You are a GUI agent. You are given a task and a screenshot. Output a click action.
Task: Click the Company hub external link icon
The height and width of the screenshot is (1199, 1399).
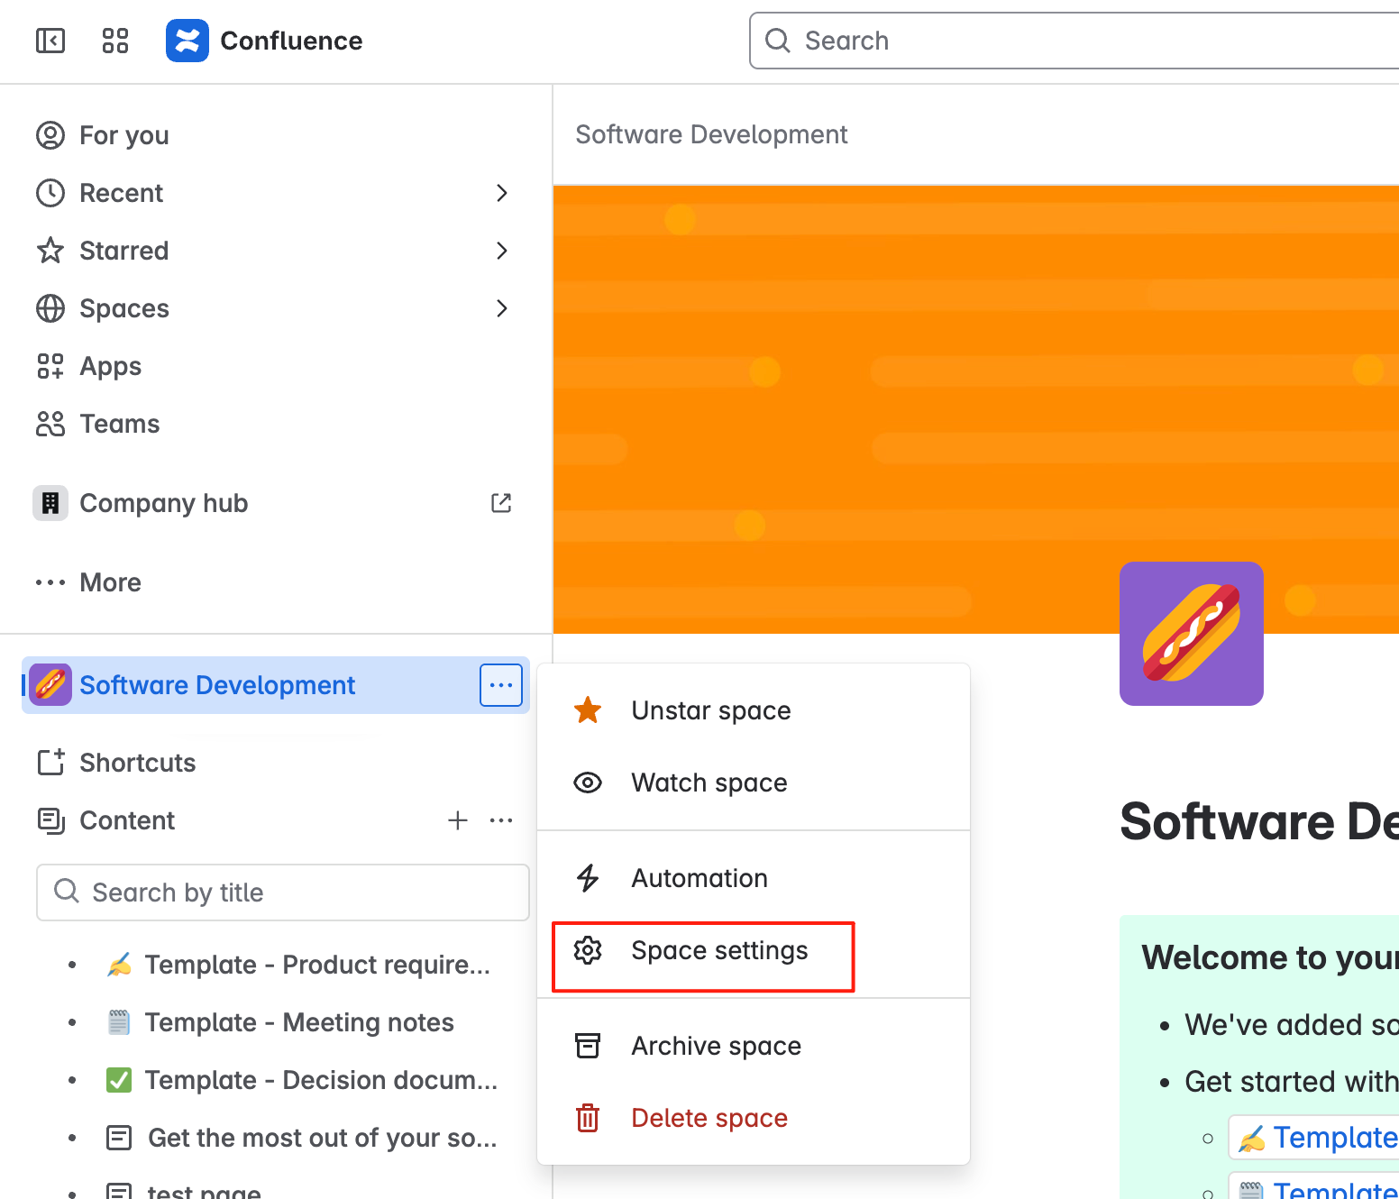tap(501, 503)
